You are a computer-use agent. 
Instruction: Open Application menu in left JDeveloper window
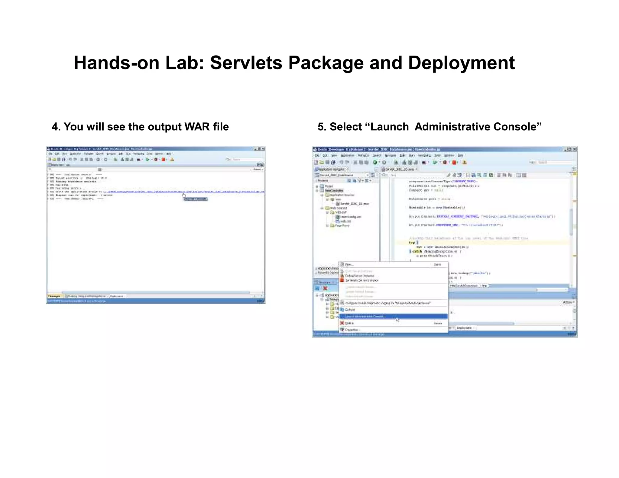coord(76,154)
